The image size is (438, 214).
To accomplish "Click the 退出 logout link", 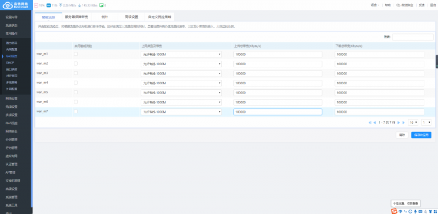I will pos(433,5).
